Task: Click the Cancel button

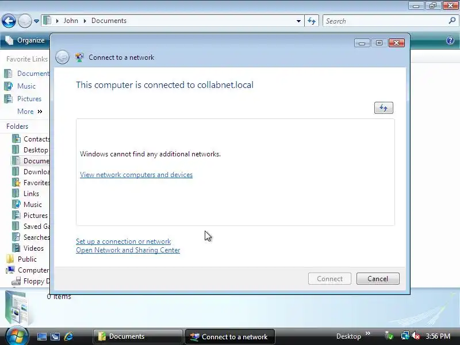Action: point(378,279)
